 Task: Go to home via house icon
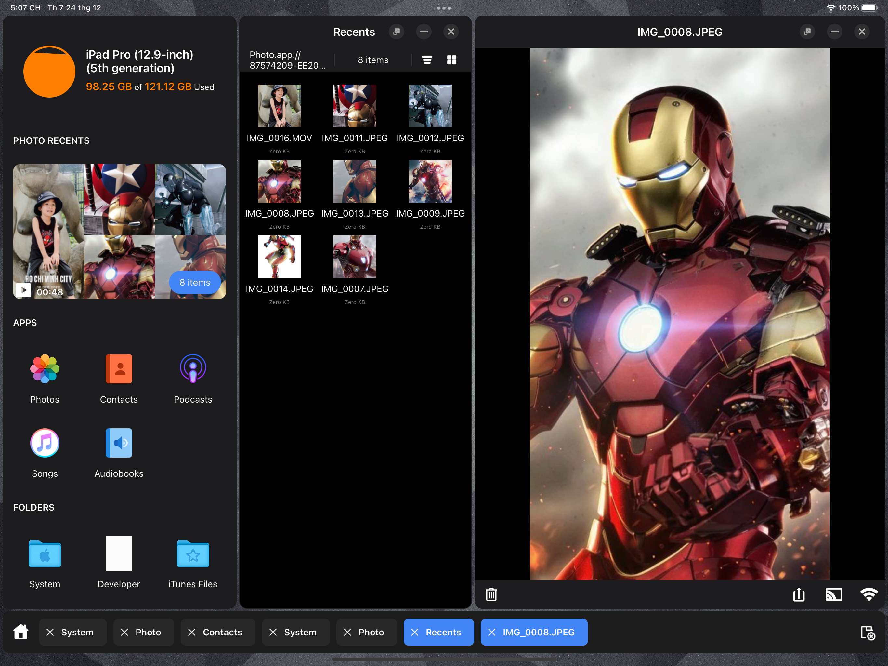[x=21, y=632]
